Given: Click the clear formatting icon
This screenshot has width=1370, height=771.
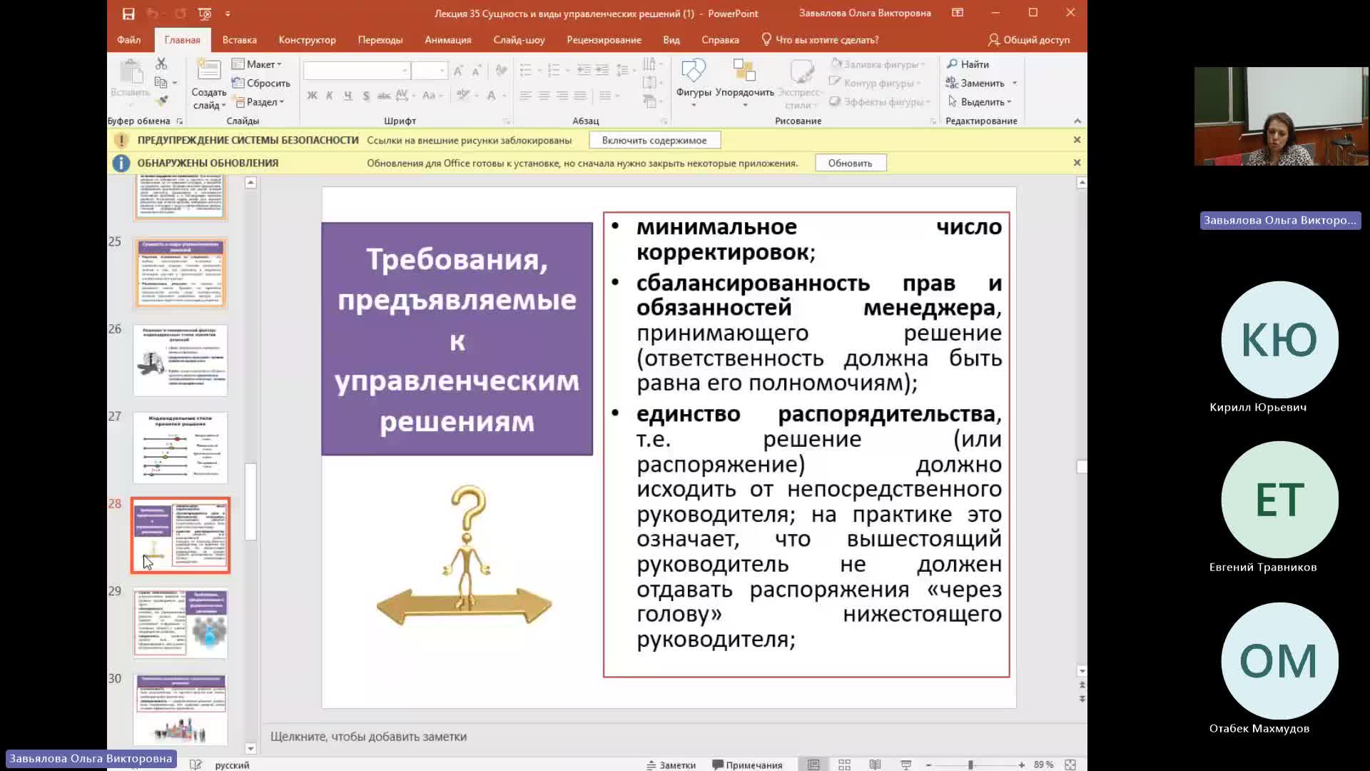Looking at the screenshot, I should point(501,70).
